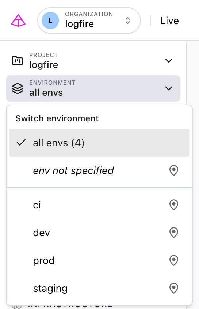Expand the Project logfire chevron
Screen dimensions: 199x309
[x=169, y=60]
